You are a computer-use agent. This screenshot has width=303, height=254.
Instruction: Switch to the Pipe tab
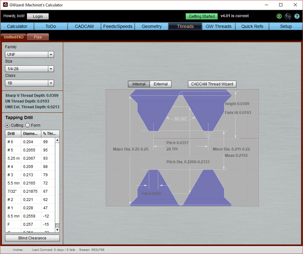click(37, 37)
